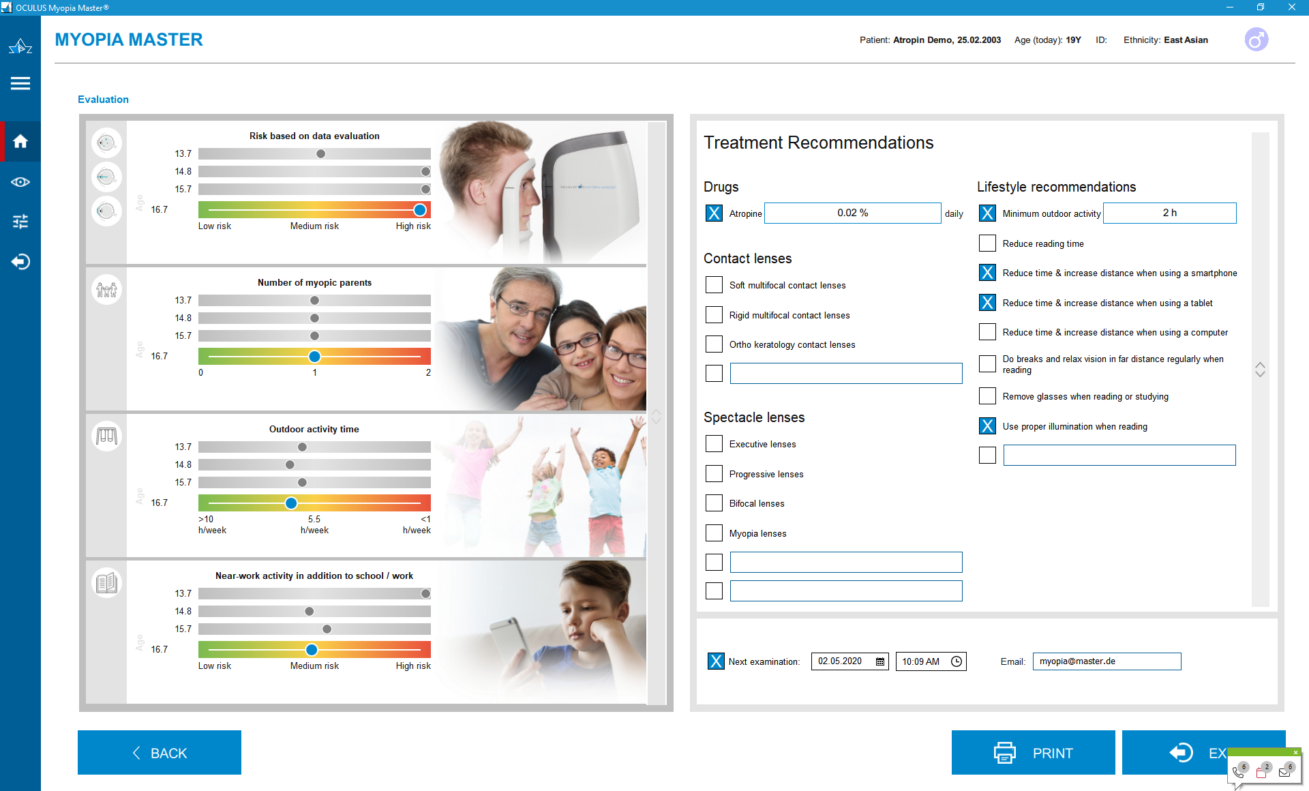
Task: Click the PRINT button
Action: [1034, 753]
